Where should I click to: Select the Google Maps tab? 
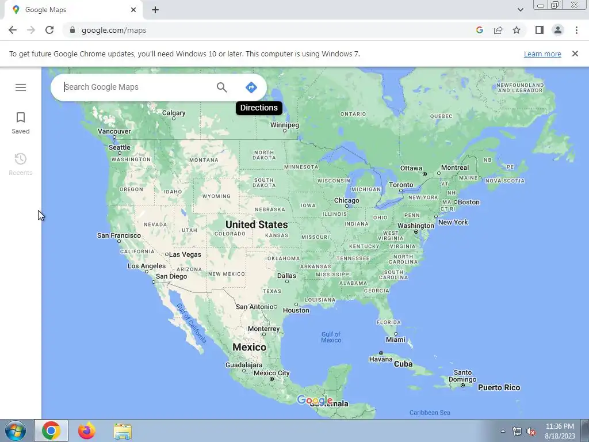coord(73,10)
